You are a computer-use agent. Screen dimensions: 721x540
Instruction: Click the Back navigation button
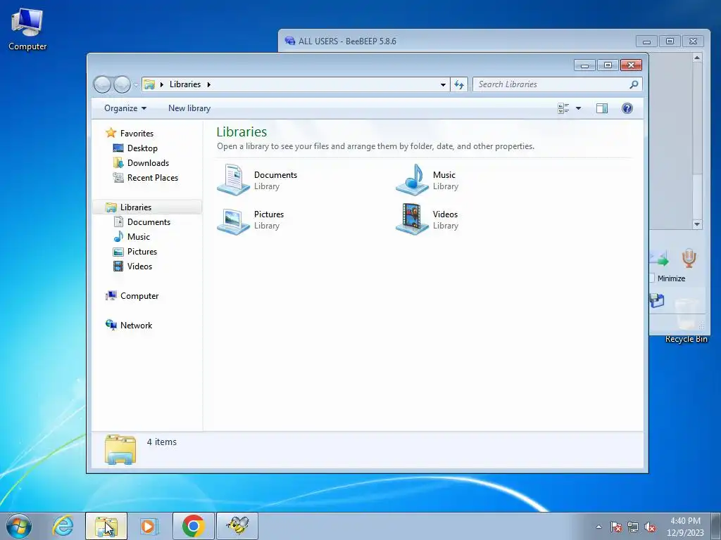click(x=102, y=84)
